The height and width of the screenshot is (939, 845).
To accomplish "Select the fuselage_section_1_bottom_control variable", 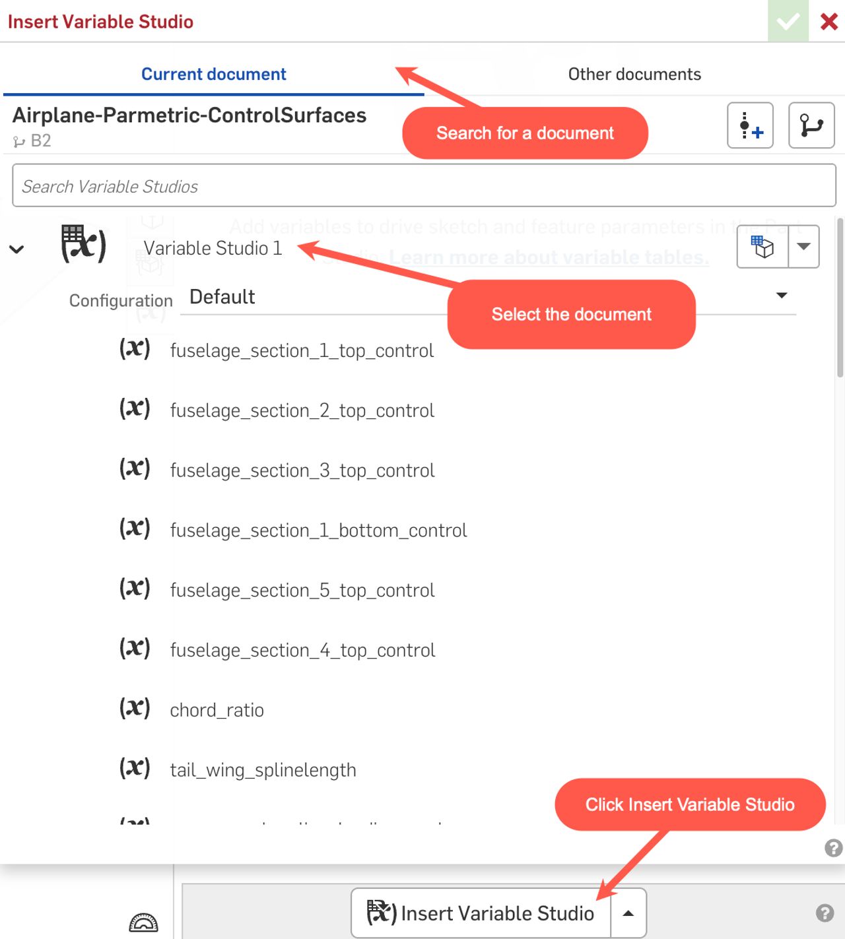I will (x=318, y=529).
